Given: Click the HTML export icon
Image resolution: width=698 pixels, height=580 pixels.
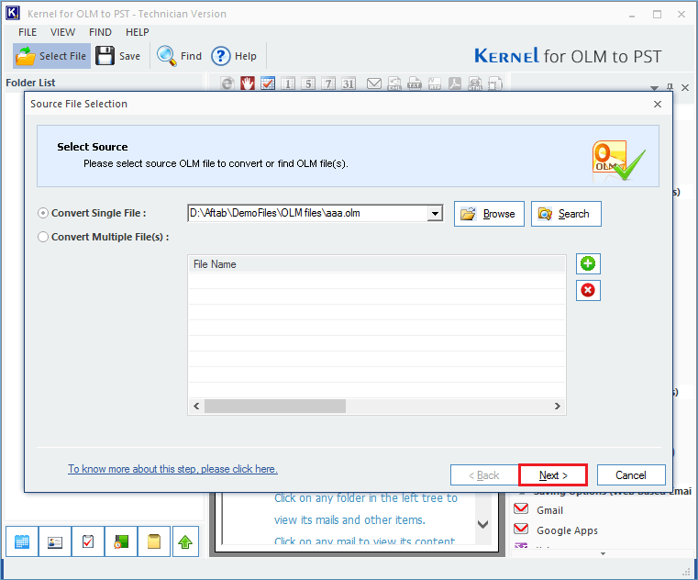Looking at the screenshot, I should click(x=475, y=84).
